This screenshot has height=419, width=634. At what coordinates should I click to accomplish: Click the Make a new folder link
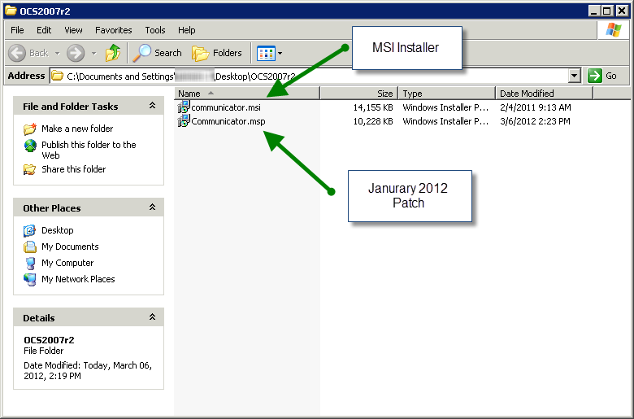click(x=77, y=129)
